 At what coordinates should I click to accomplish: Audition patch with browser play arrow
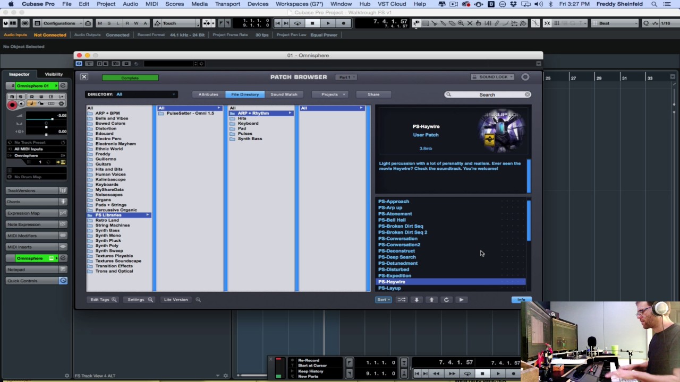[x=461, y=300]
